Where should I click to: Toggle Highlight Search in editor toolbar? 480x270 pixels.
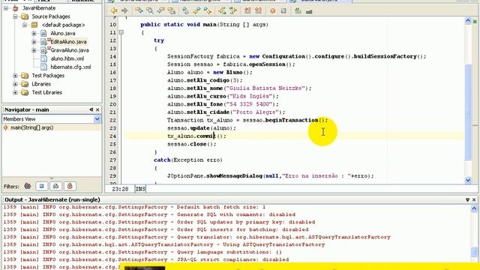tap(171, 10)
